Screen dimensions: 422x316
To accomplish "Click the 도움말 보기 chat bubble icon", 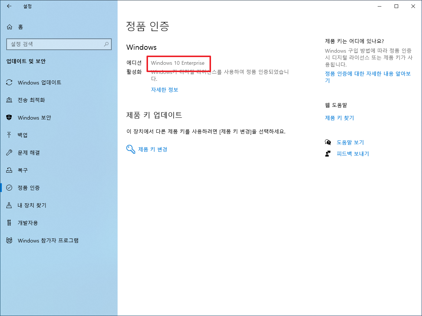I will point(328,142).
